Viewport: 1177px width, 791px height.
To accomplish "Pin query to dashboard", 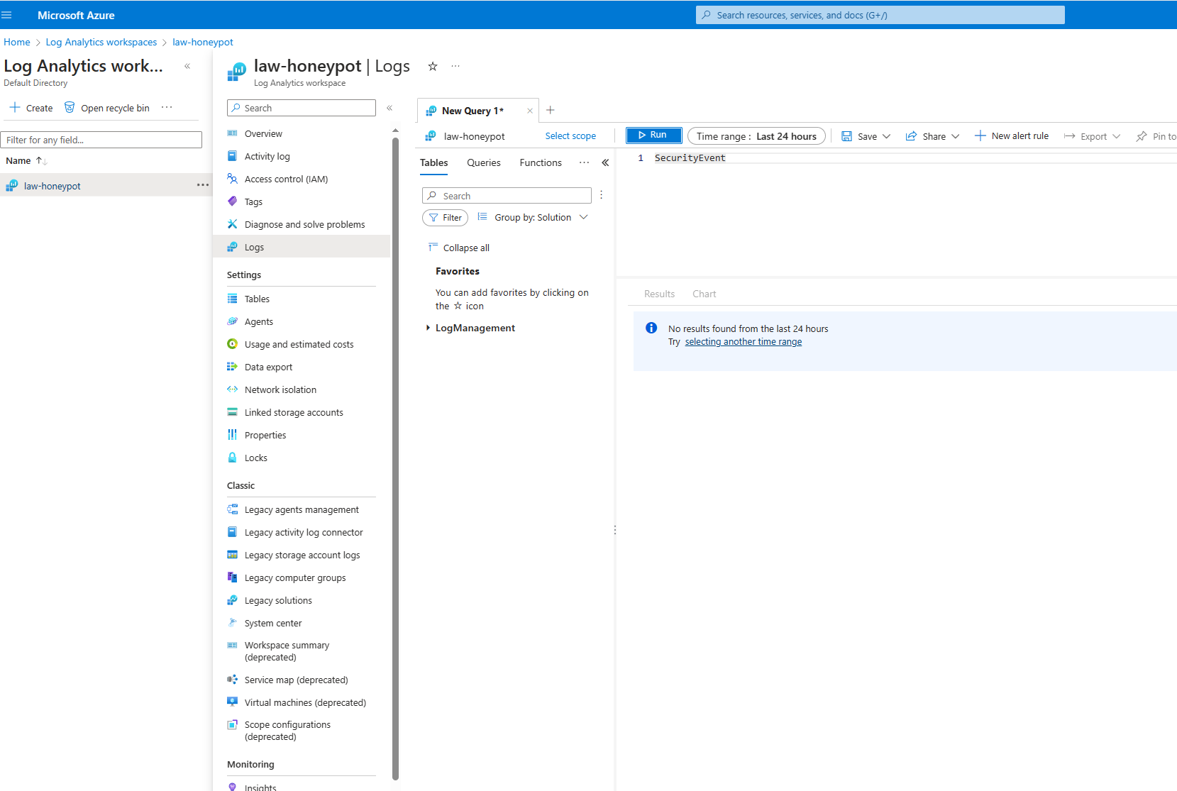I will pos(1156,136).
